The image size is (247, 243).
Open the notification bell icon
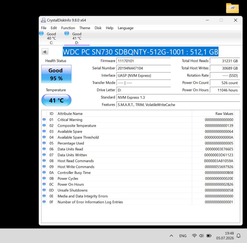239,236
